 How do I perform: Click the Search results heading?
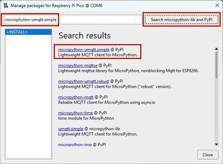(84, 36)
